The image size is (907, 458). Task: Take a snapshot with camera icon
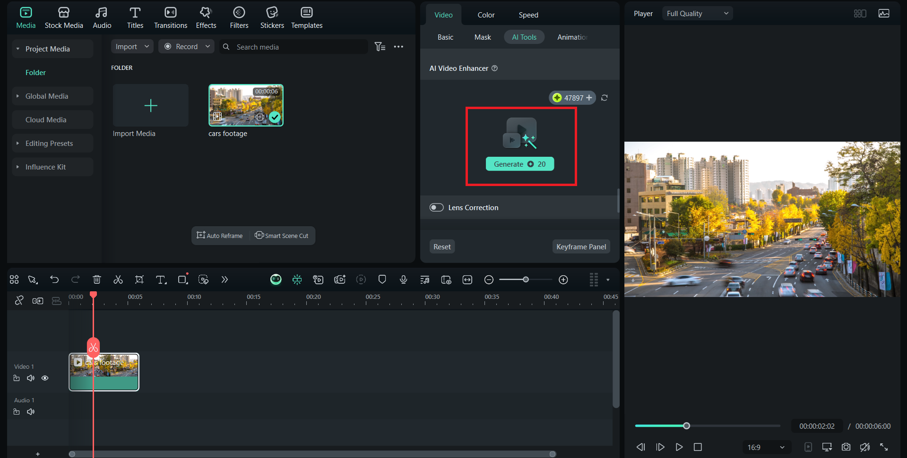click(846, 447)
